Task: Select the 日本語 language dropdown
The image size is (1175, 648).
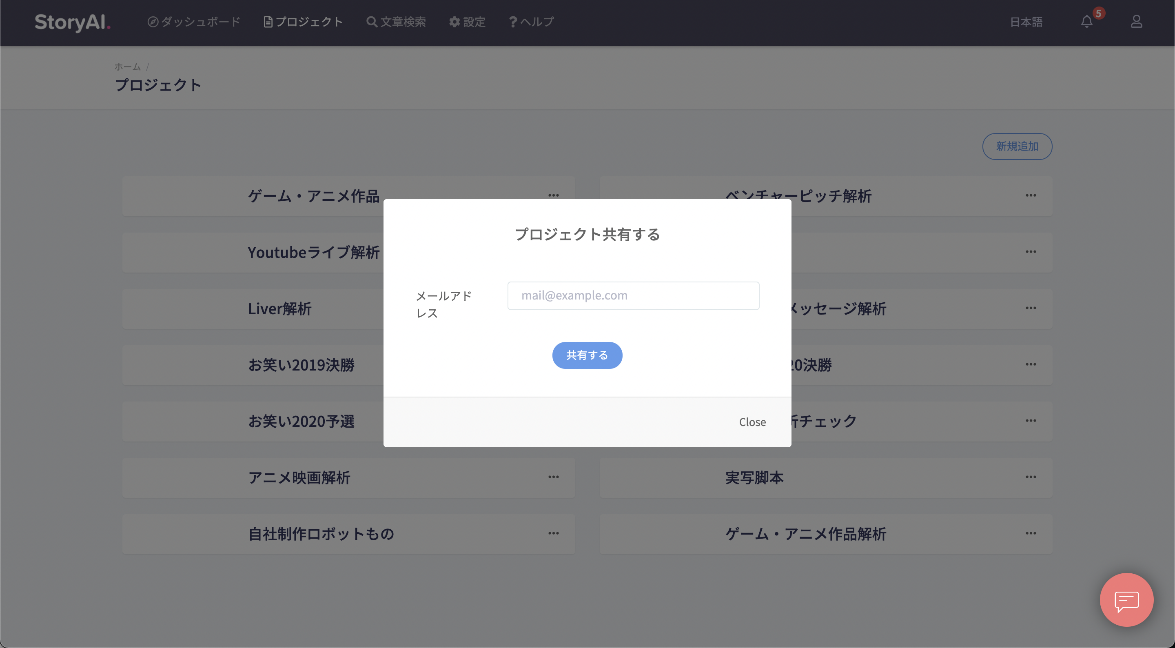Action: tap(1026, 22)
